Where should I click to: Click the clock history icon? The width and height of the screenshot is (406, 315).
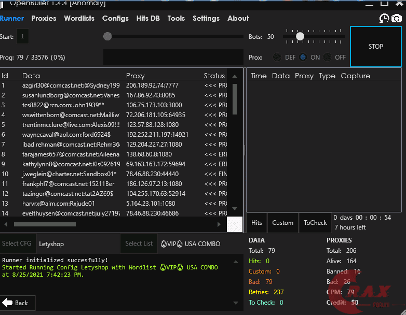[x=384, y=19]
